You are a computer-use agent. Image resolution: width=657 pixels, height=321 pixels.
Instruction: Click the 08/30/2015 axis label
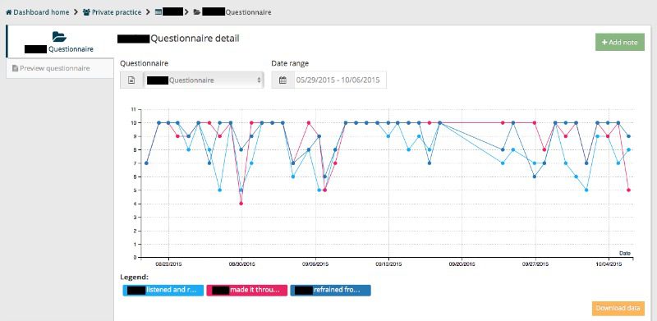(241, 264)
